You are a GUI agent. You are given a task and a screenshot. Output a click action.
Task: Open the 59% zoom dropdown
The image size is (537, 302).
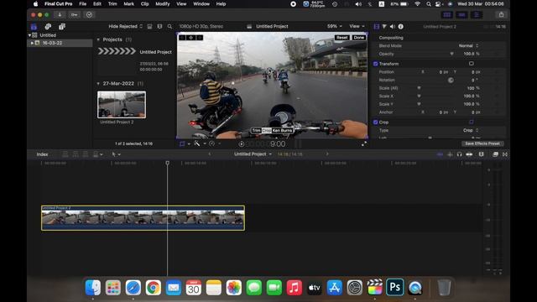[x=334, y=26]
